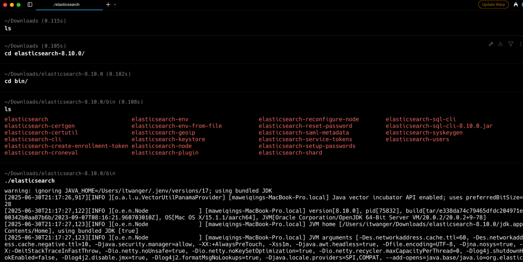Click the elasticsearch-sql-cli-8.10.0.jar file name
The width and height of the screenshot is (523, 262).
click(x=439, y=126)
